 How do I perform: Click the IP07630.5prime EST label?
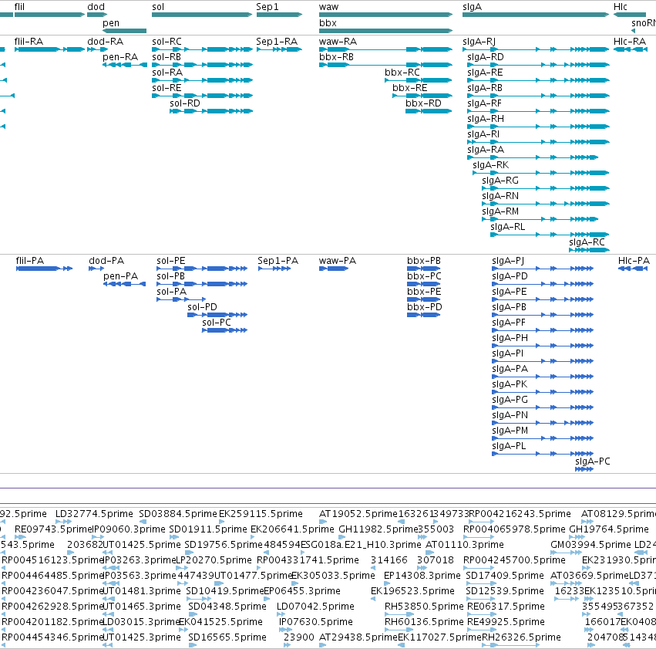tap(316, 622)
